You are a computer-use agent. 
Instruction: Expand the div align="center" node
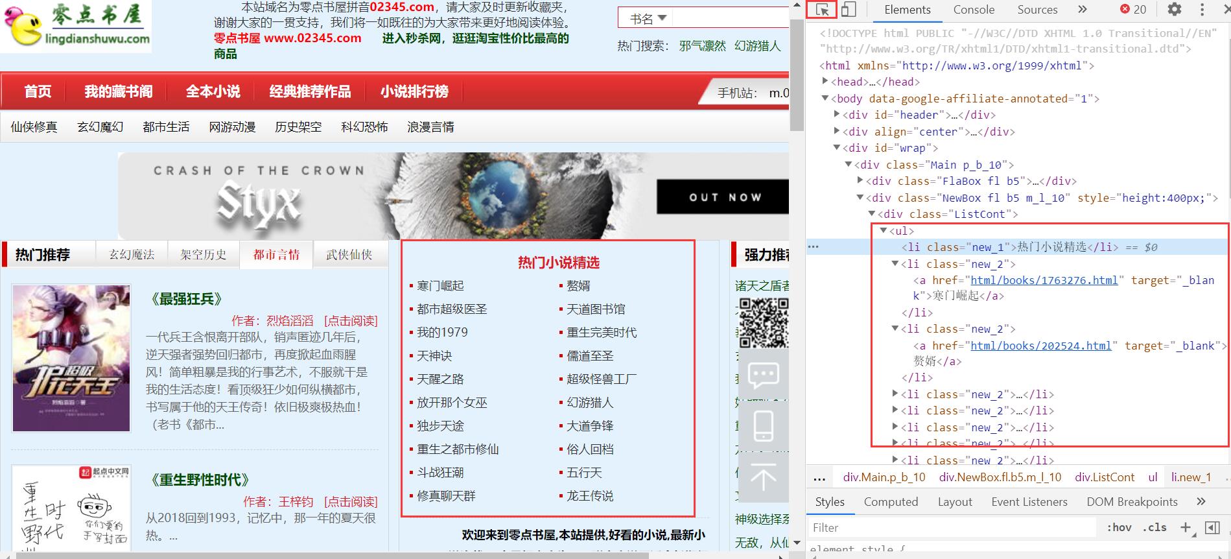point(837,131)
